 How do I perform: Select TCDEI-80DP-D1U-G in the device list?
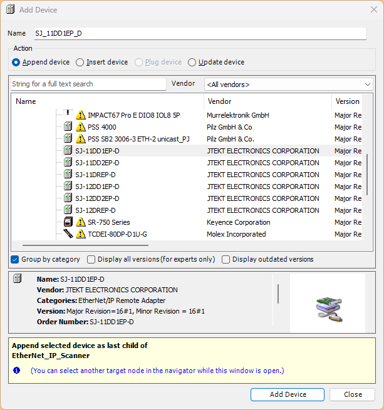[117, 234]
